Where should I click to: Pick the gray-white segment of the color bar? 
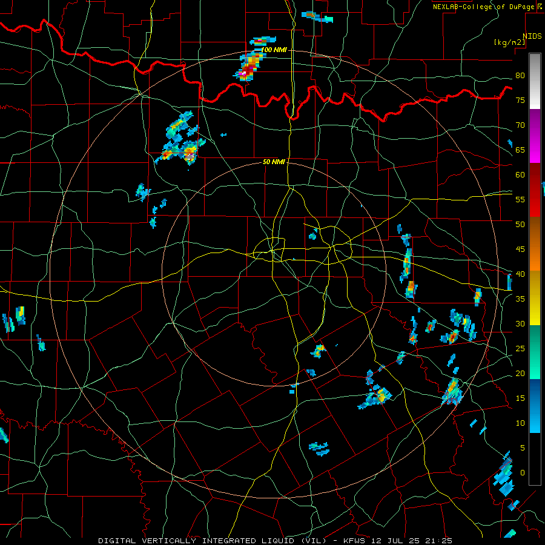tap(535, 81)
